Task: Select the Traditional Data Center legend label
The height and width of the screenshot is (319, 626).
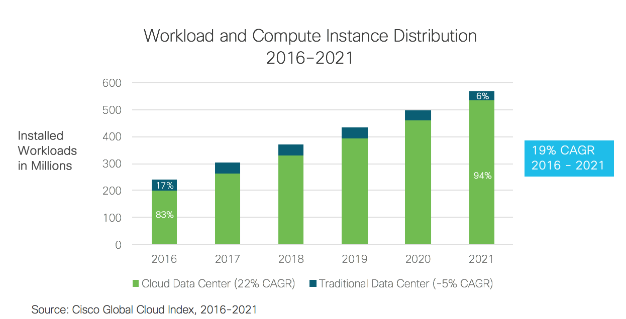Action: (x=406, y=284)
